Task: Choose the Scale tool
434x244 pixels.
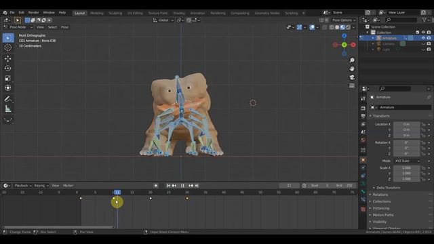Action: (8, 78)
